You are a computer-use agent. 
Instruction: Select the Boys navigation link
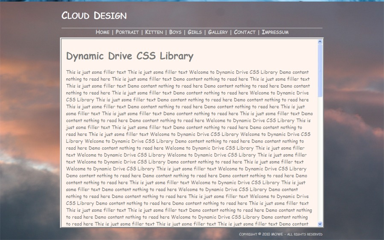(x=175, y=32)
